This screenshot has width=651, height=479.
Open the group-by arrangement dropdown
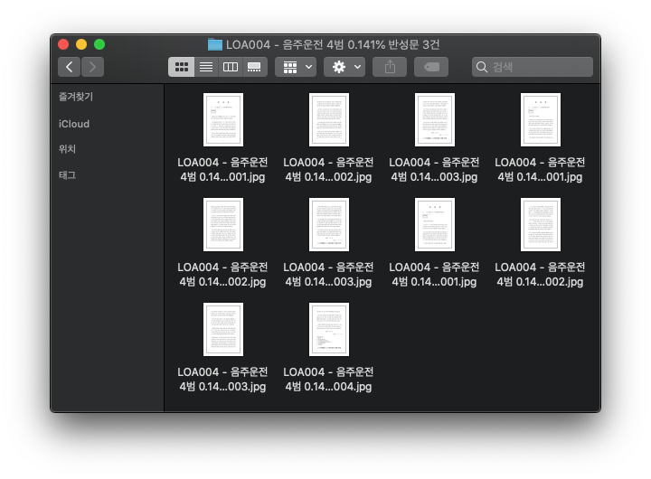296,67
